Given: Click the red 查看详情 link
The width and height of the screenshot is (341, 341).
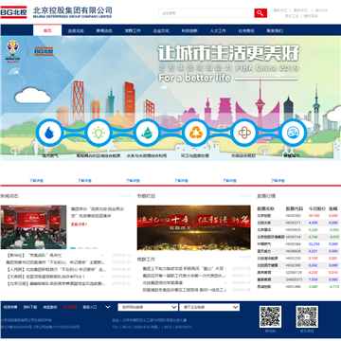Looking at the screenshot, I should (x=79, y=224).
